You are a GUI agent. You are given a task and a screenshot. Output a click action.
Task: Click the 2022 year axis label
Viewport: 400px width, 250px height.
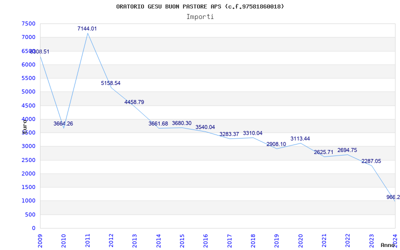tap(347, 240)
